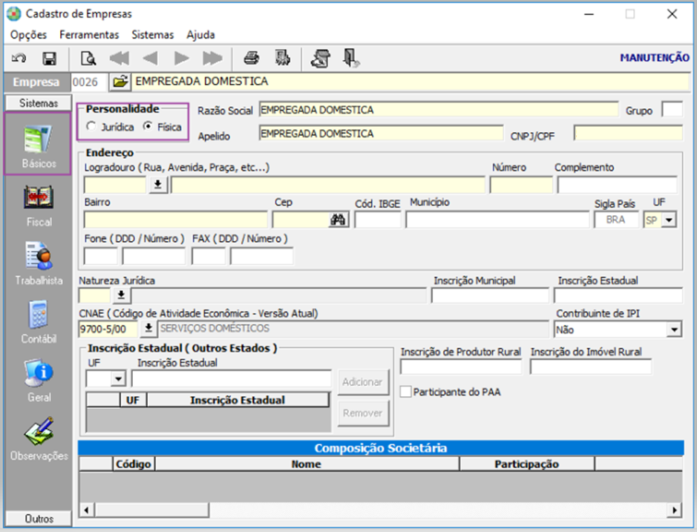Image resolution: width=697 pixels, height=532 pixels.
Task: Click the Complemento input field
Action: 618,185
